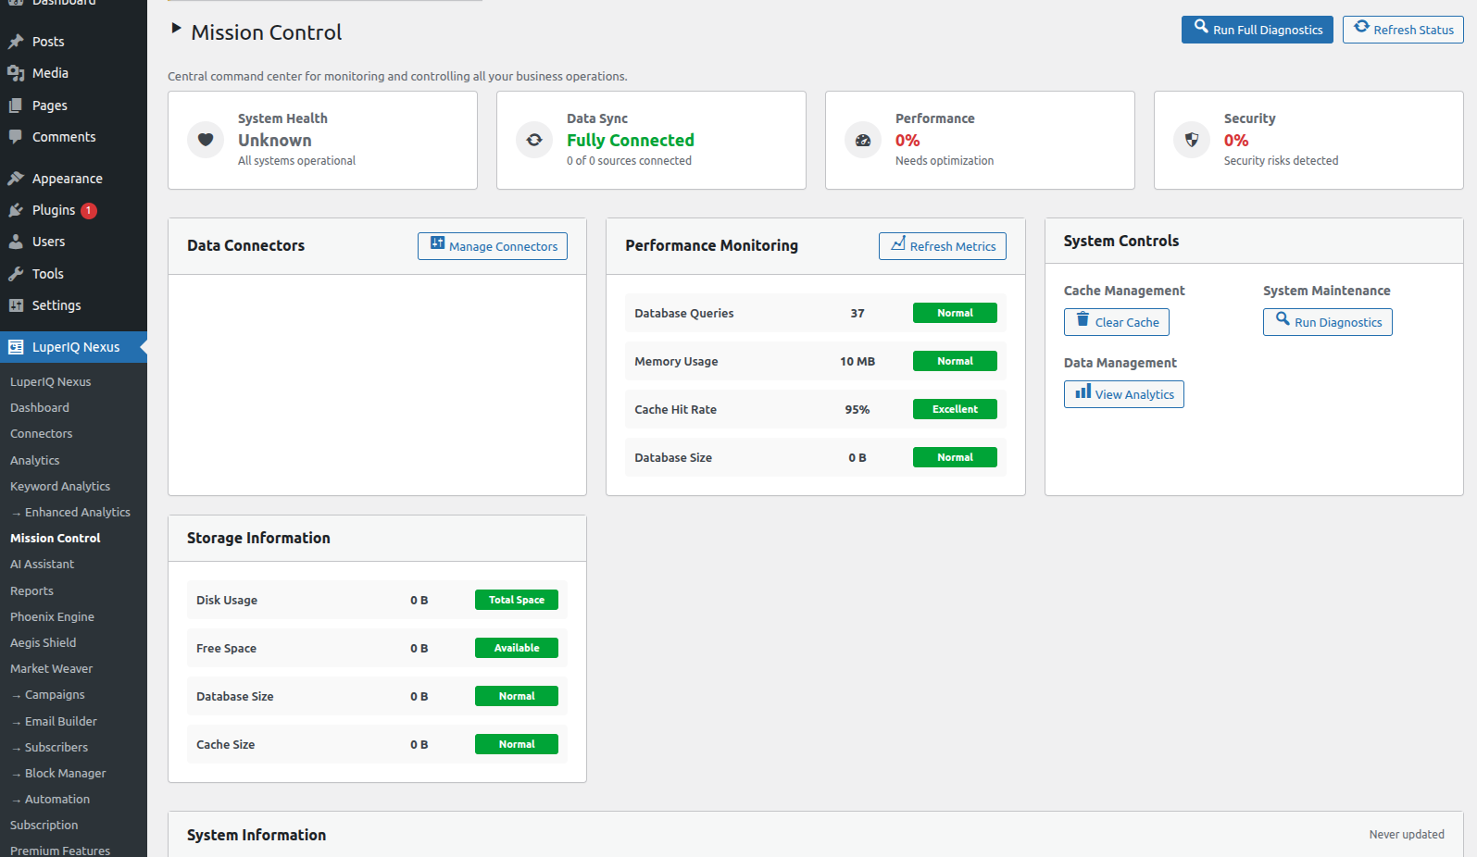Go to Phoenix Engine in sidebar
This screenshot has width=1477, height=857.
(x=52, y=617)
